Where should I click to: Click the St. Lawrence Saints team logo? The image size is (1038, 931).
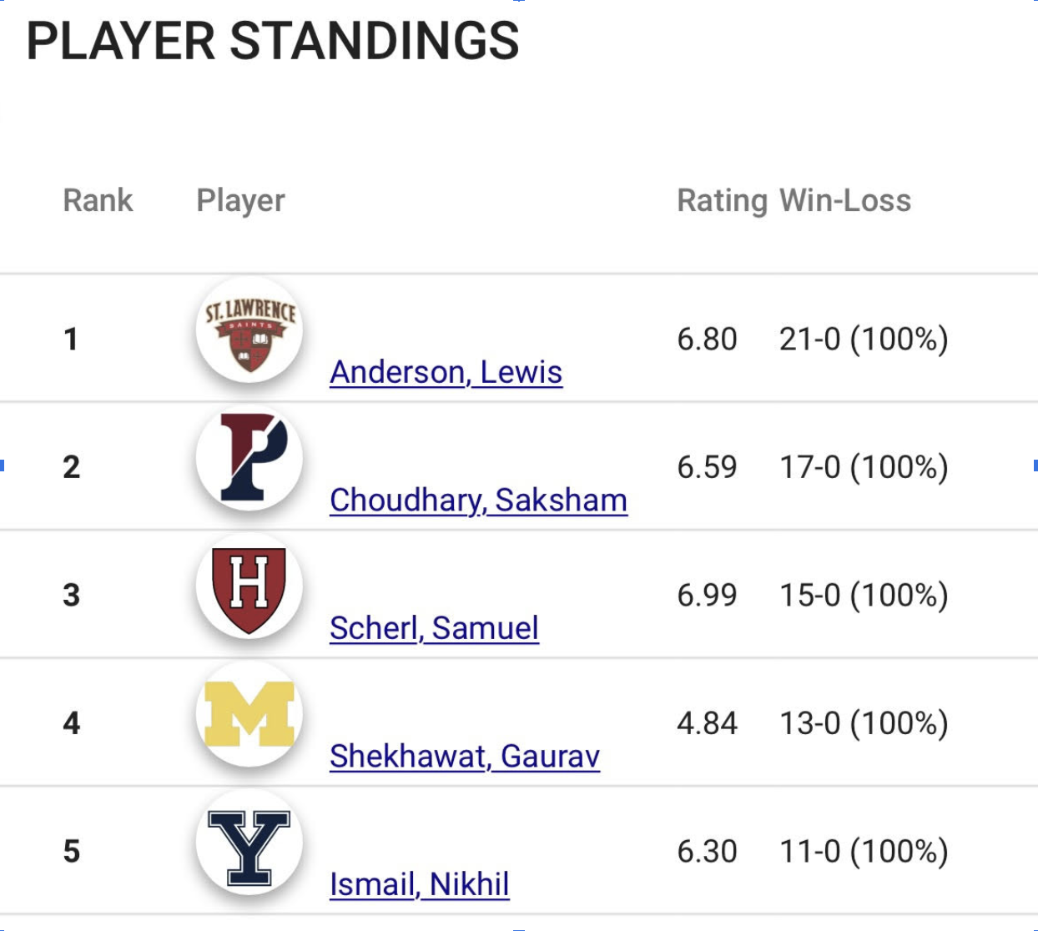pyautogui.click(x=249, y=330)
